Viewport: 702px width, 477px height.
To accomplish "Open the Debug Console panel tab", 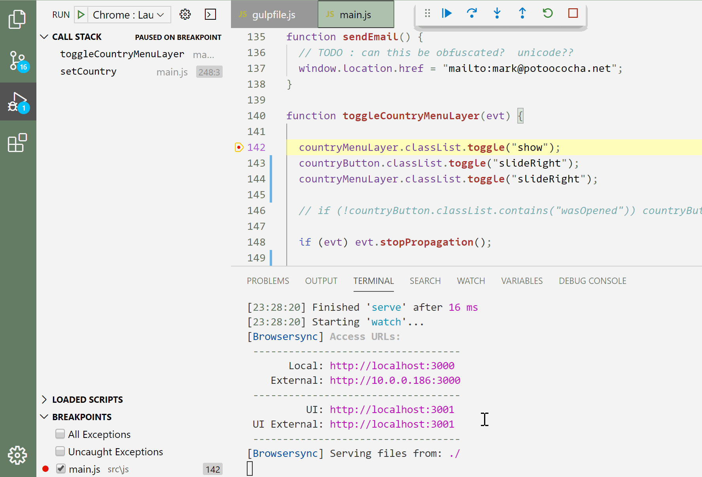I will point(592,281).
